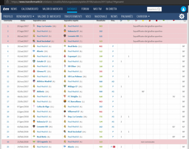
Task: Open the Real Betis link in row 5
Action: 73,46
